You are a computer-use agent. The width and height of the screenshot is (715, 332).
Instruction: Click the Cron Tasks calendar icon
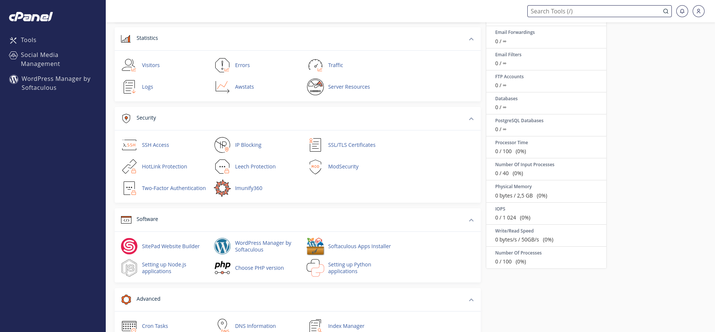(x=129, y=326)
